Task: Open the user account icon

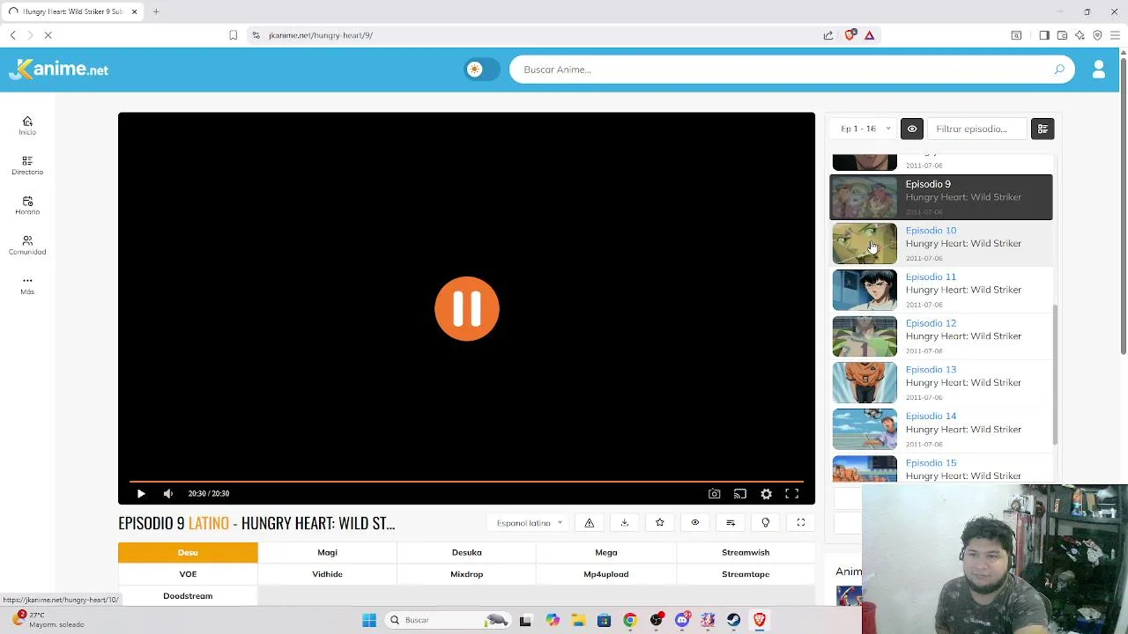Action: pos(1099,70)
